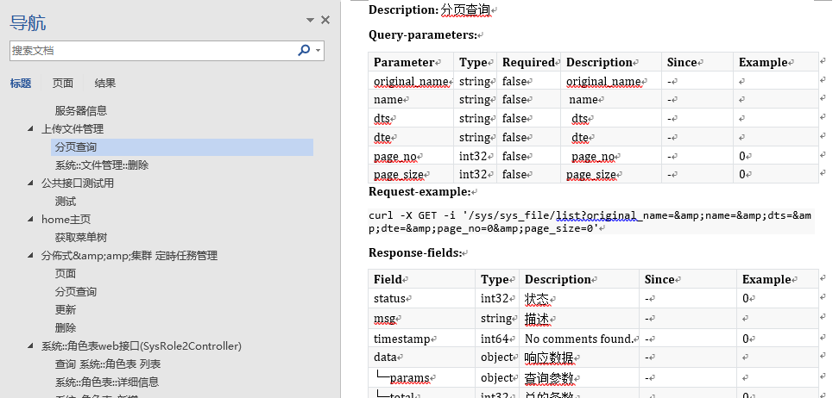Click the /sys/sys_file/list hyperlink in curl example
Screen dimensions: 839x398
click(x=517, y=215)
